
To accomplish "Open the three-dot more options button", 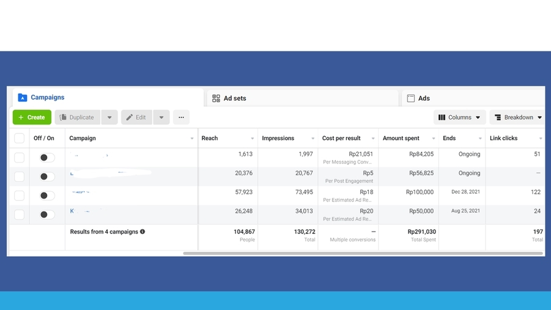I will [x=181, y=117].
